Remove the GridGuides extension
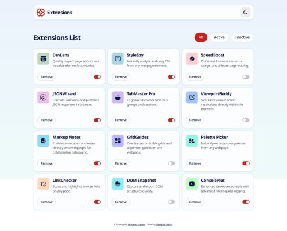The image size is (287, 231). click(121, 163)
